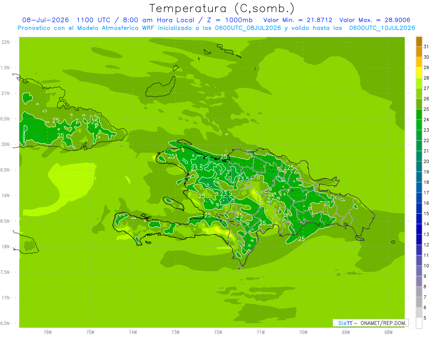Image resolution: width=436 pixels, height=337 pixels.
Task: Click the '76W' longitude axis label
Action: [48, 332]
